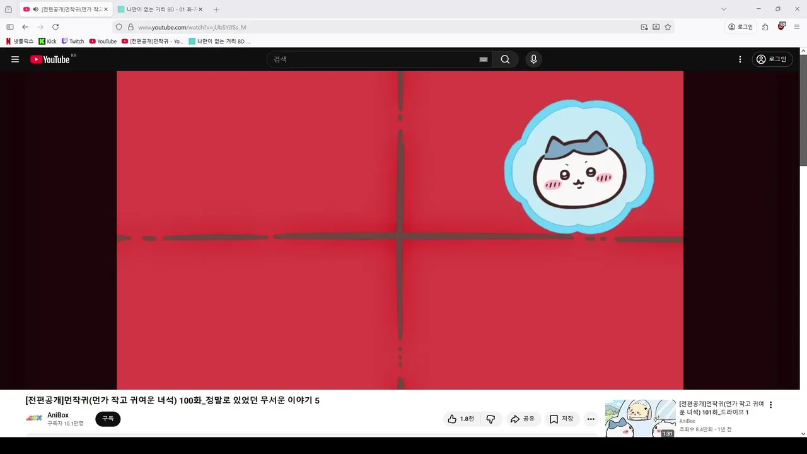Click the browser account 로그인 button
Screen dimensions: 807x454
tap(740, 27)
